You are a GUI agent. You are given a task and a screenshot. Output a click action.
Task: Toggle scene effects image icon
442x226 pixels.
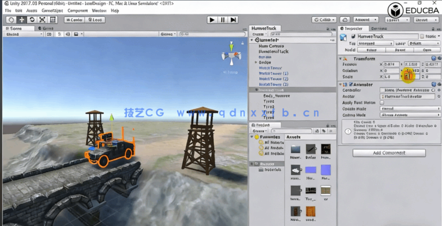coord(76,34)
